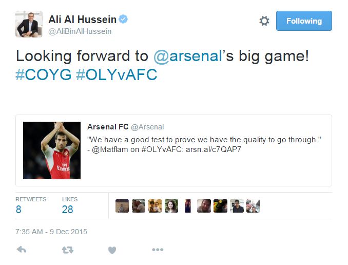Click the first liker avatar in the row
Screen dimensions: 348x265
(x=122, y=206)
